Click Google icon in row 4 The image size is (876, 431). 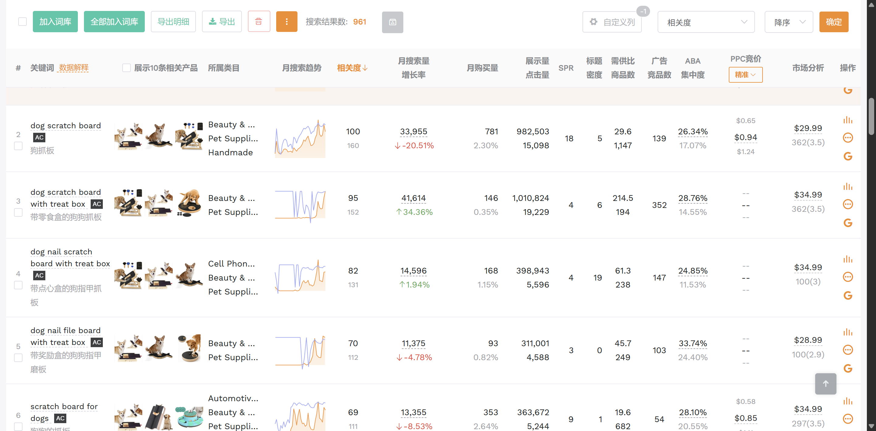(x=848, y=296)
